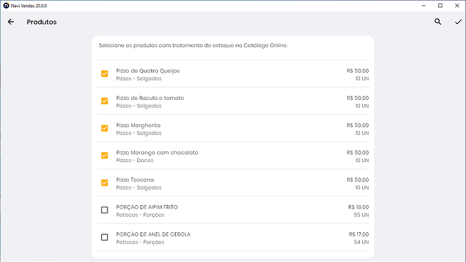Go back using the arrow icon
The image size is (466, 262).
pos(11,22)
